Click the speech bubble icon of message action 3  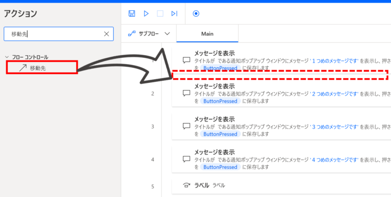pyautogui.click(x=187, y=126)
